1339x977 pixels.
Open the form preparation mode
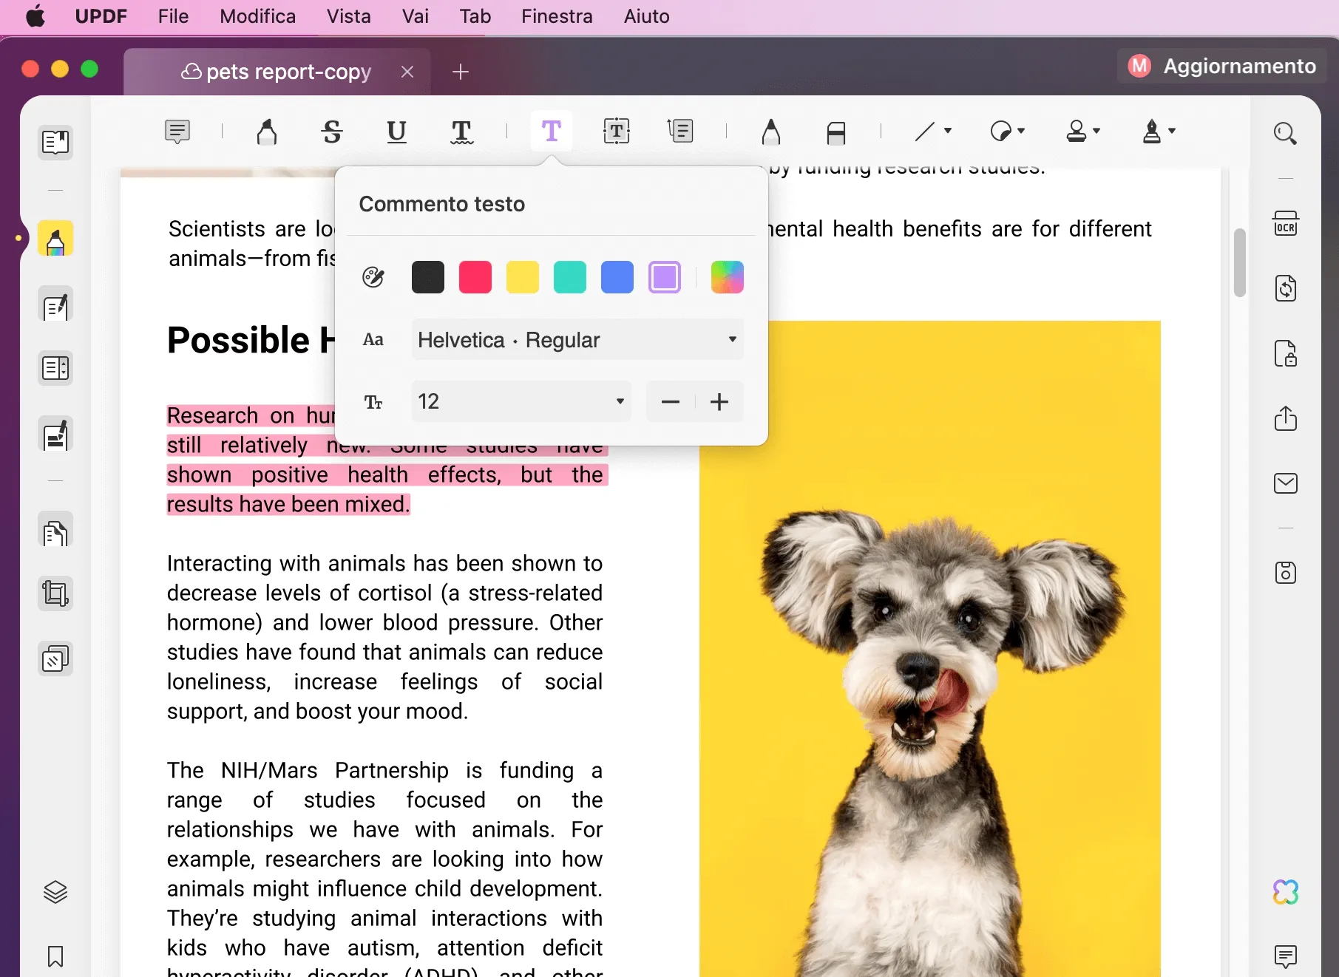click(x=55, y=368)
